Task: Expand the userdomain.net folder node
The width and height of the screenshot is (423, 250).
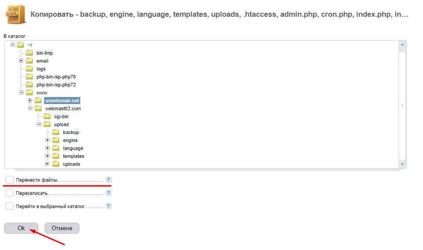Action: (30, 101)
